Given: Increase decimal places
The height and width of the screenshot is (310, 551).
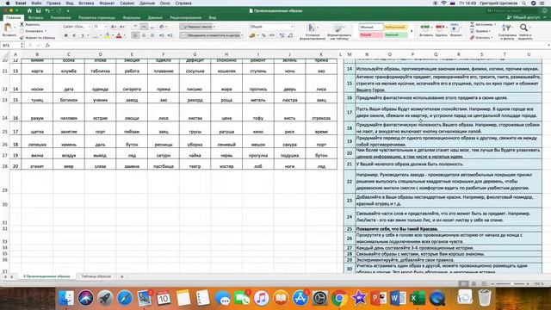Looking at the screenshot, I should (x=282, y=35).
